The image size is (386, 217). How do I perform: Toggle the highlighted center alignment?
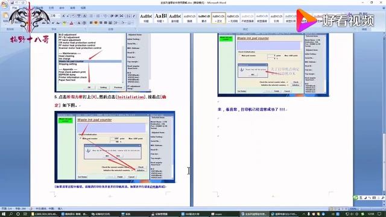coord(96,23)
